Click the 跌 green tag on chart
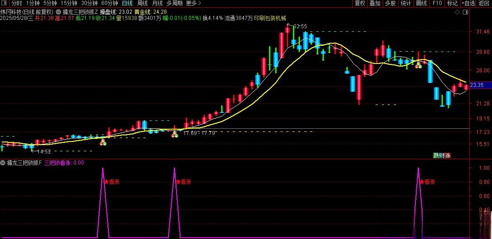This screenshot has width=492, height=239. coord(436,155)
